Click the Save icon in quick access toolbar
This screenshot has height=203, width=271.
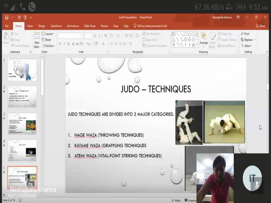pos(6,18)
